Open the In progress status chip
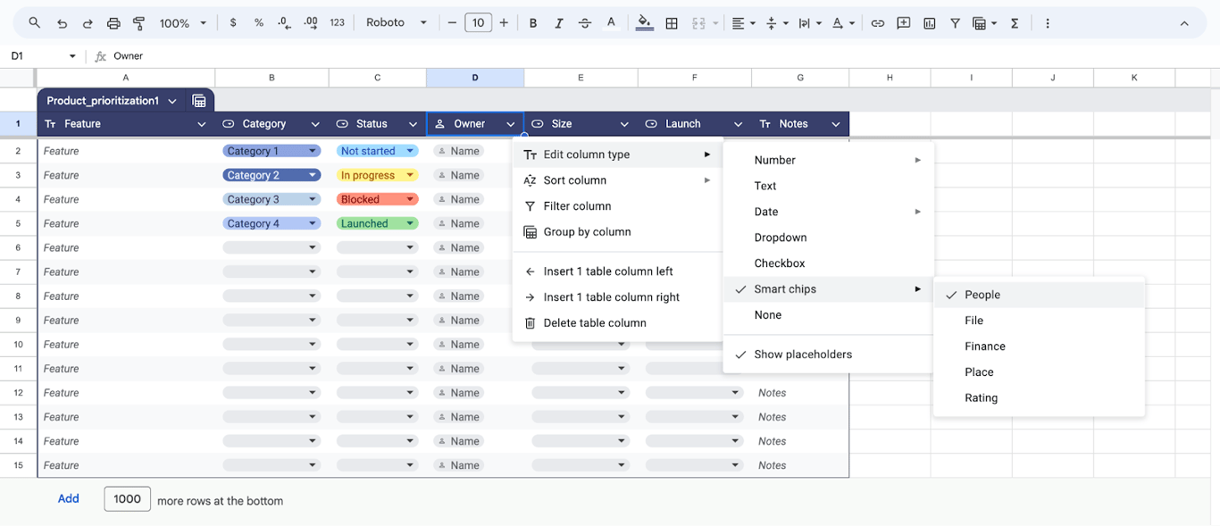 (x=377, y=175)
